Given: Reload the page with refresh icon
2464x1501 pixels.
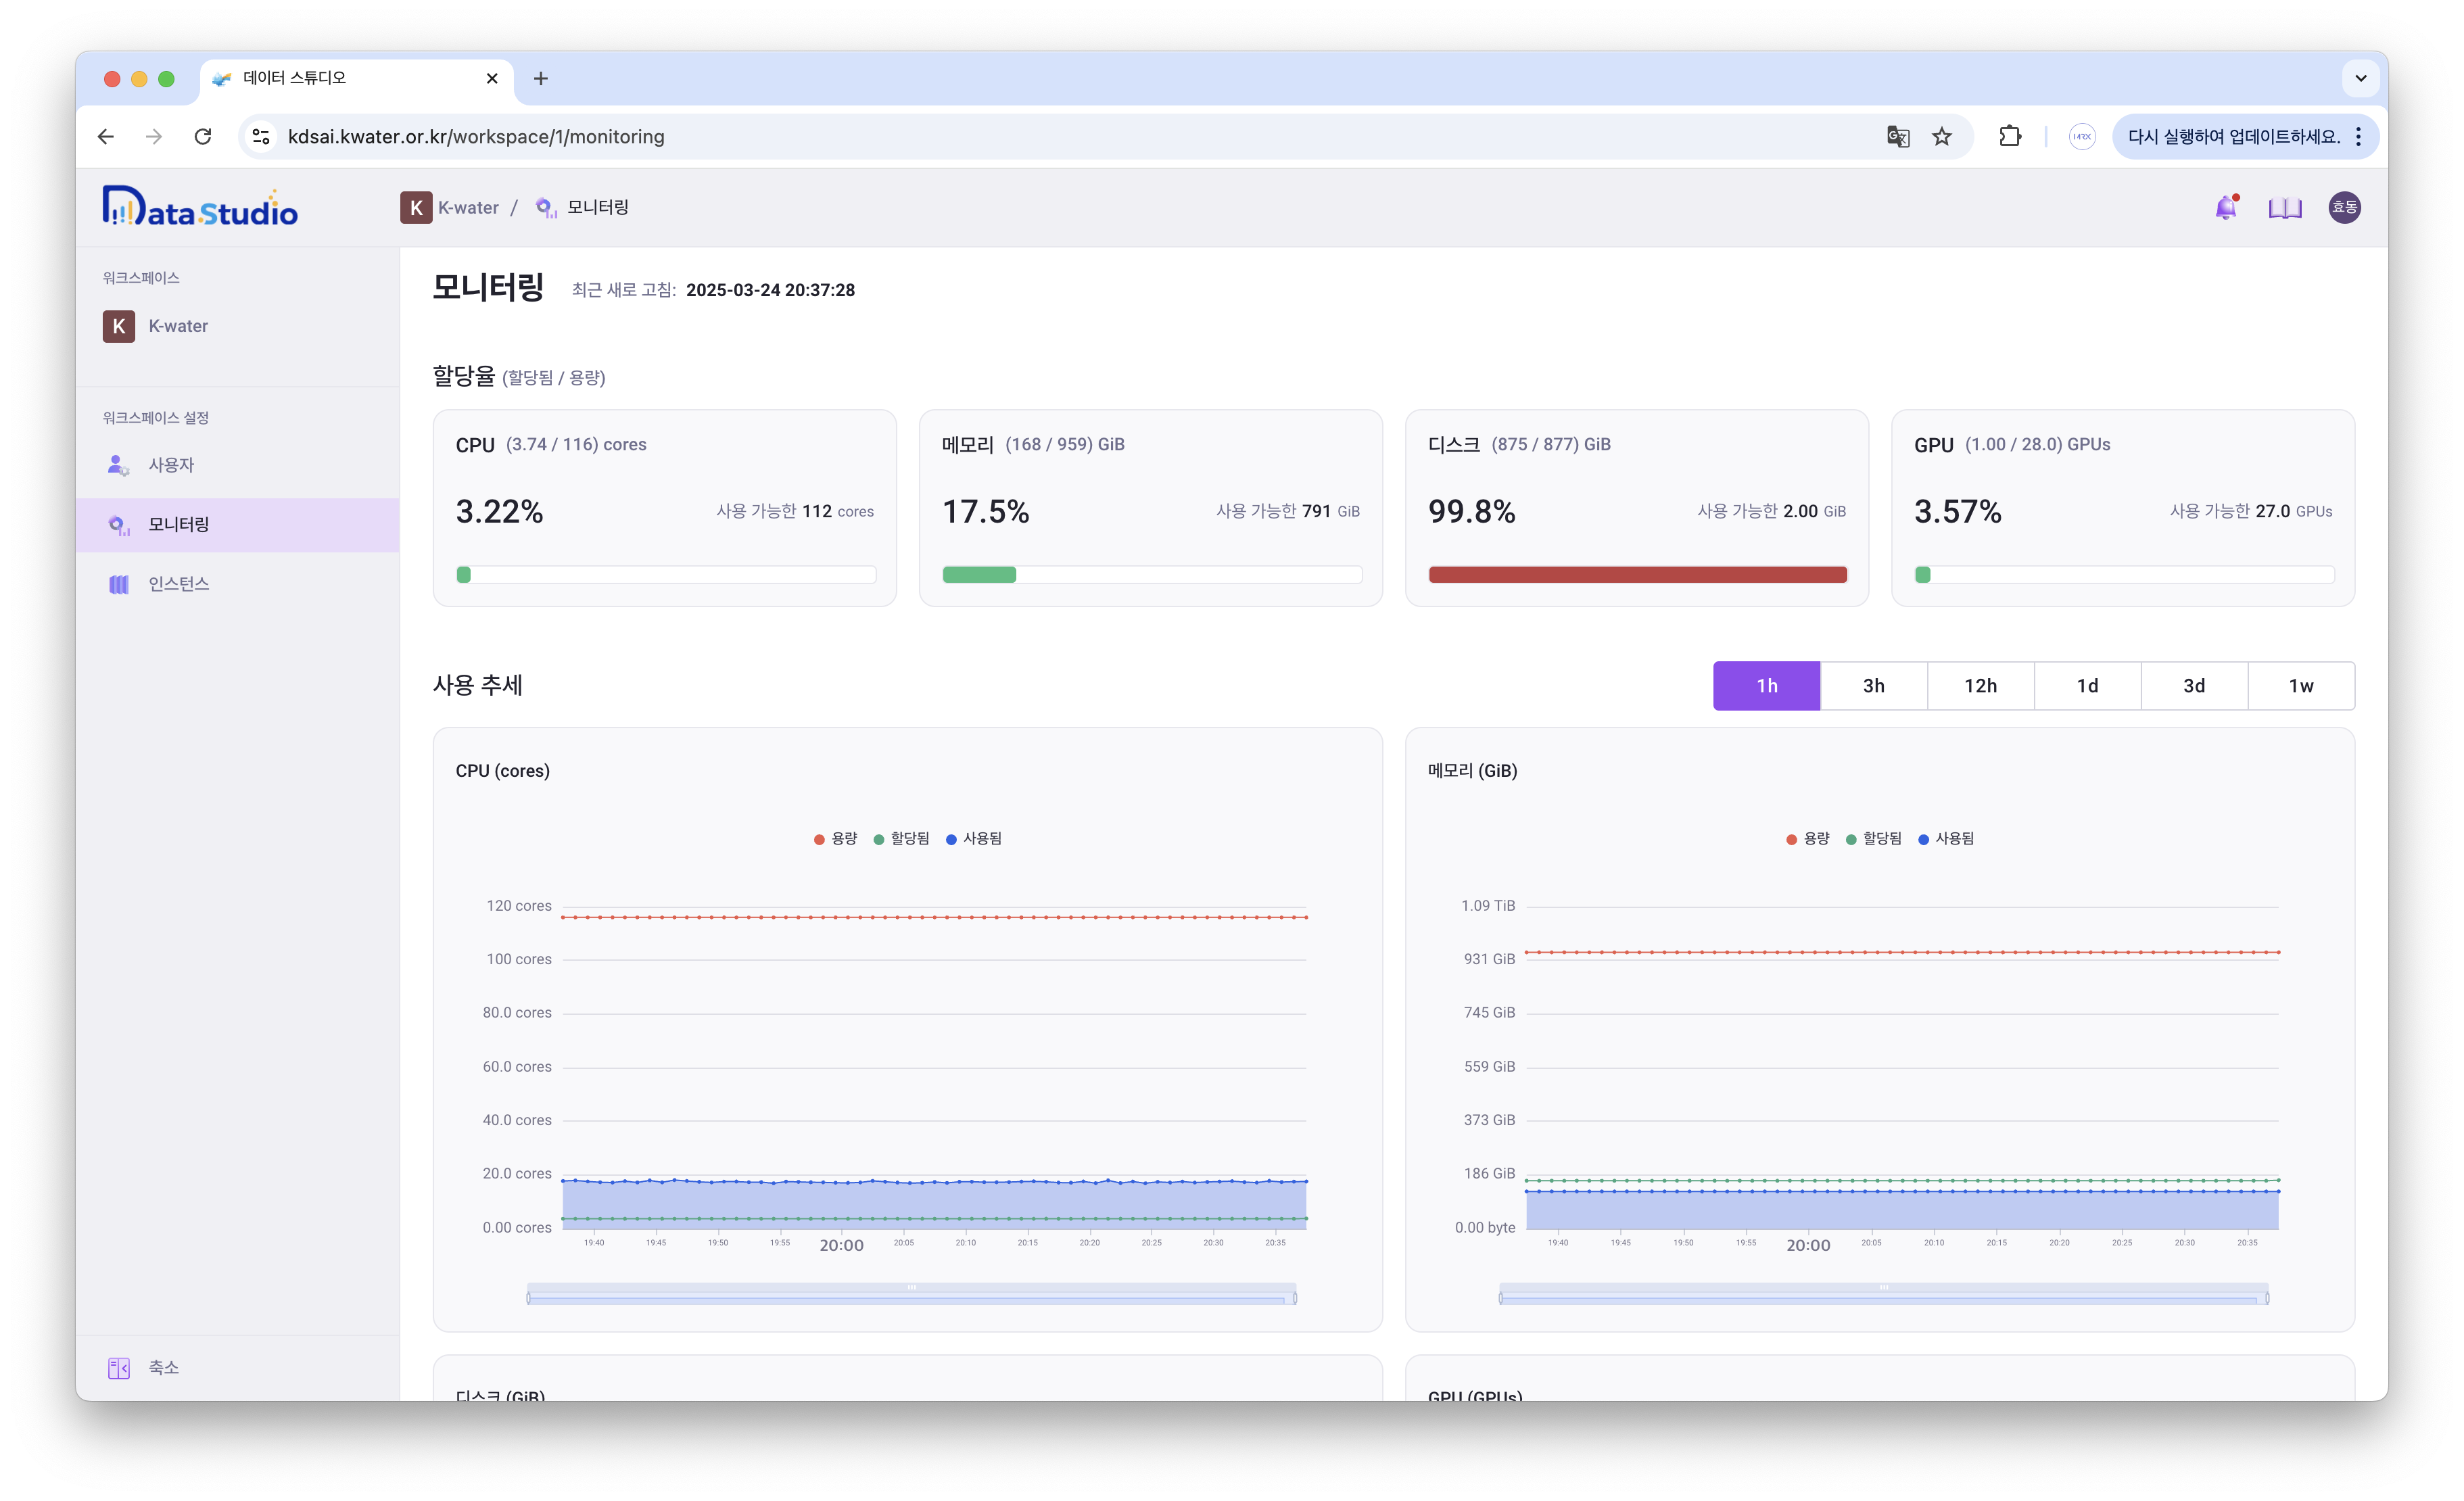Looking at the screenshot, I should (x=203, y=136).
